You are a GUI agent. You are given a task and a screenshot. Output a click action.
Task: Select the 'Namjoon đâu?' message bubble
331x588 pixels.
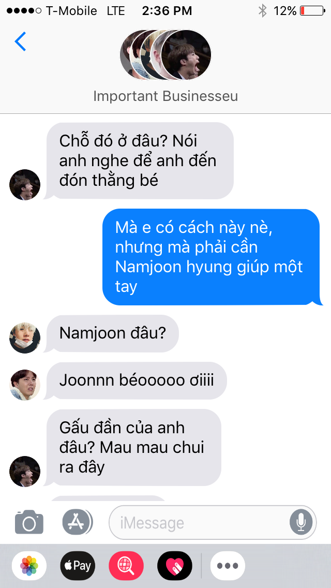click(112, 333)
